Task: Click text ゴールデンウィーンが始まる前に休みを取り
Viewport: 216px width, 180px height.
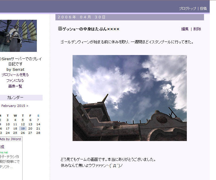Action: (94, 42)
